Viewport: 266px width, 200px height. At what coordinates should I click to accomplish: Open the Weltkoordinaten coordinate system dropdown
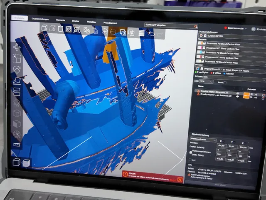click(203, 140)
